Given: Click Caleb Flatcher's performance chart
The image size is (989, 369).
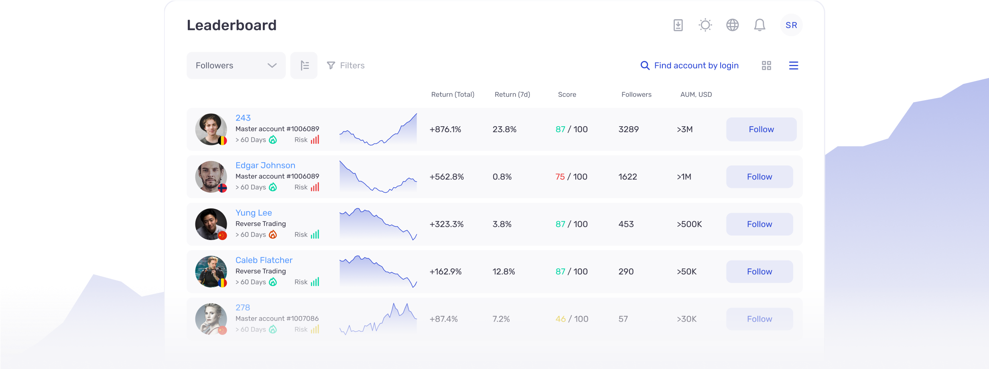Looking at the screenshot, I should (x=378, y=271).
